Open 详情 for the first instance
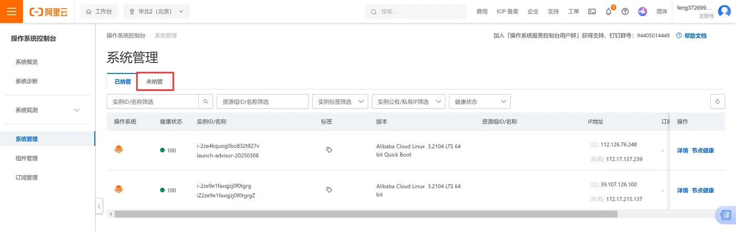Screen dimensions: 736x232 [682, 151]
